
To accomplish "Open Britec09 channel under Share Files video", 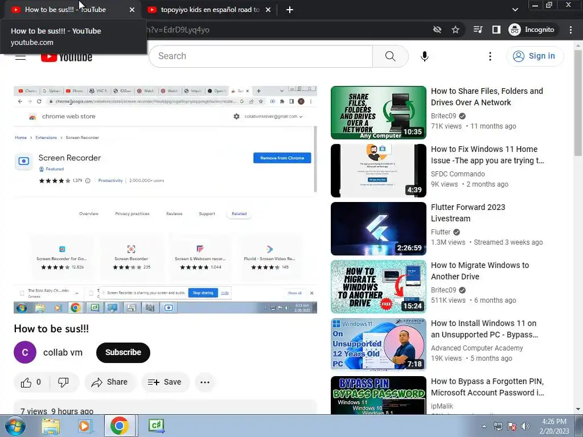I will 443,116.
